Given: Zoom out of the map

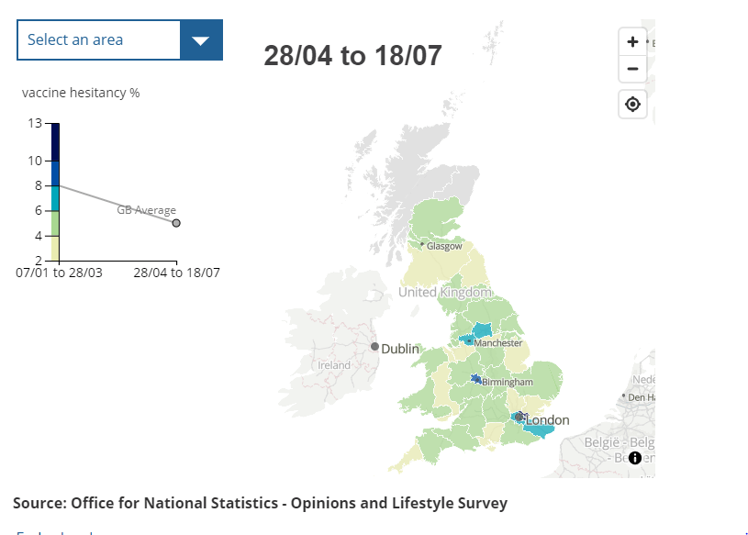Looking at the screenshot, I should (632, 69).
